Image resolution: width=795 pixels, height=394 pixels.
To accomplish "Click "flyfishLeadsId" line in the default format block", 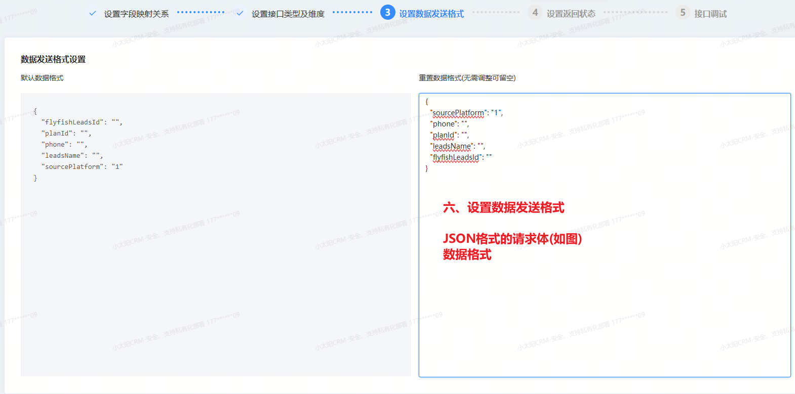I will tap(82, 122).
